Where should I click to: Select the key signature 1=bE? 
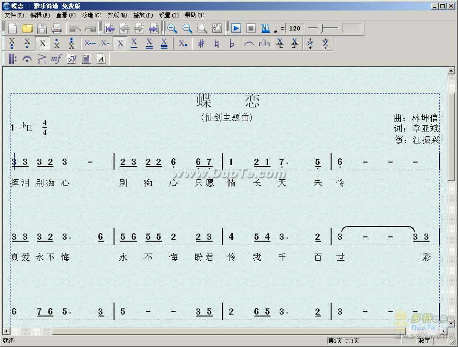[x=21, y=127]
